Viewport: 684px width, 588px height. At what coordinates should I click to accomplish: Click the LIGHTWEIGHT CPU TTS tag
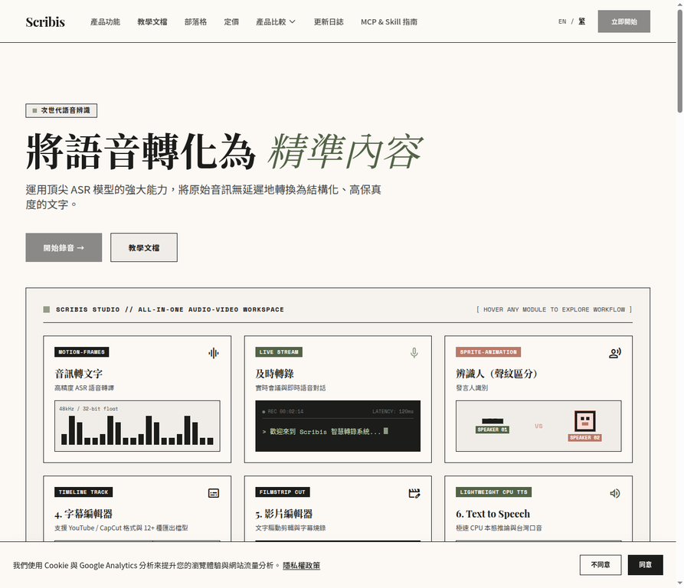(x=493, y=492)
